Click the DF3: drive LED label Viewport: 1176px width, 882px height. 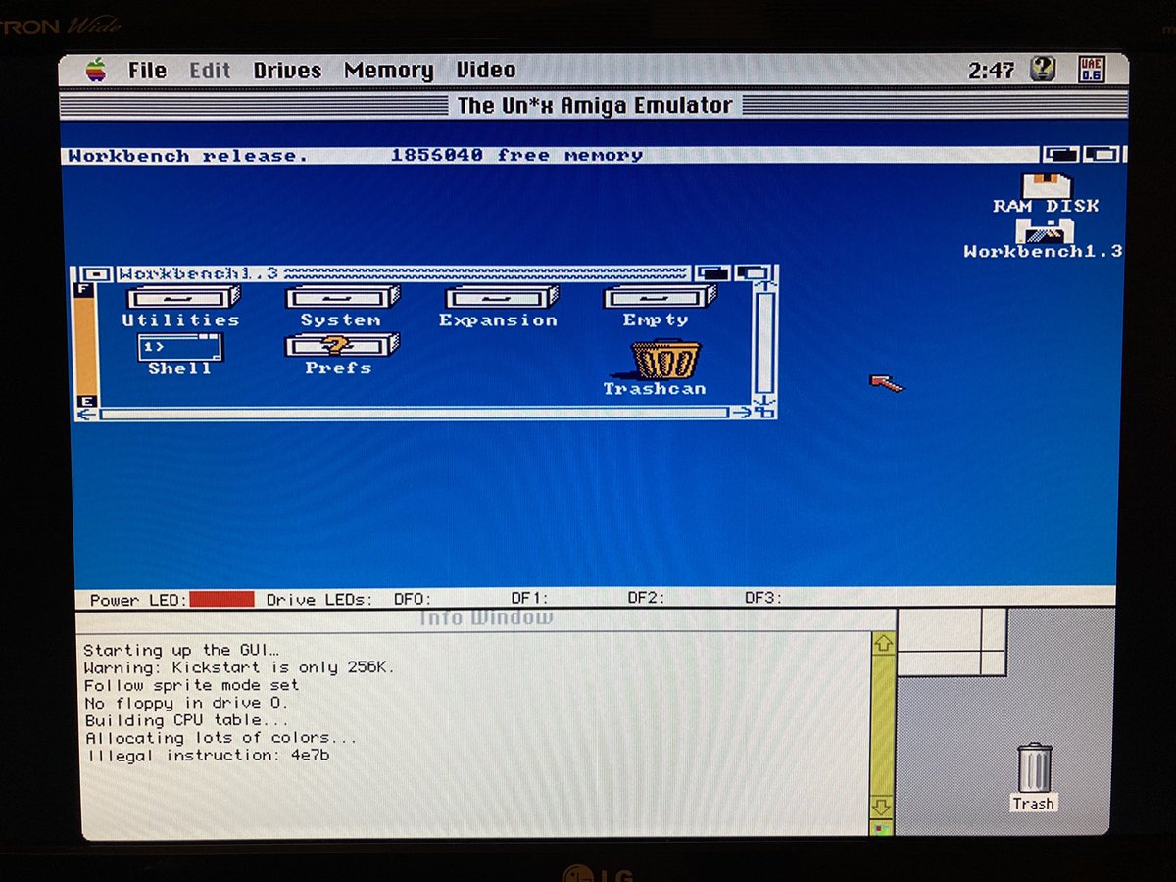[x=763, y=597]
